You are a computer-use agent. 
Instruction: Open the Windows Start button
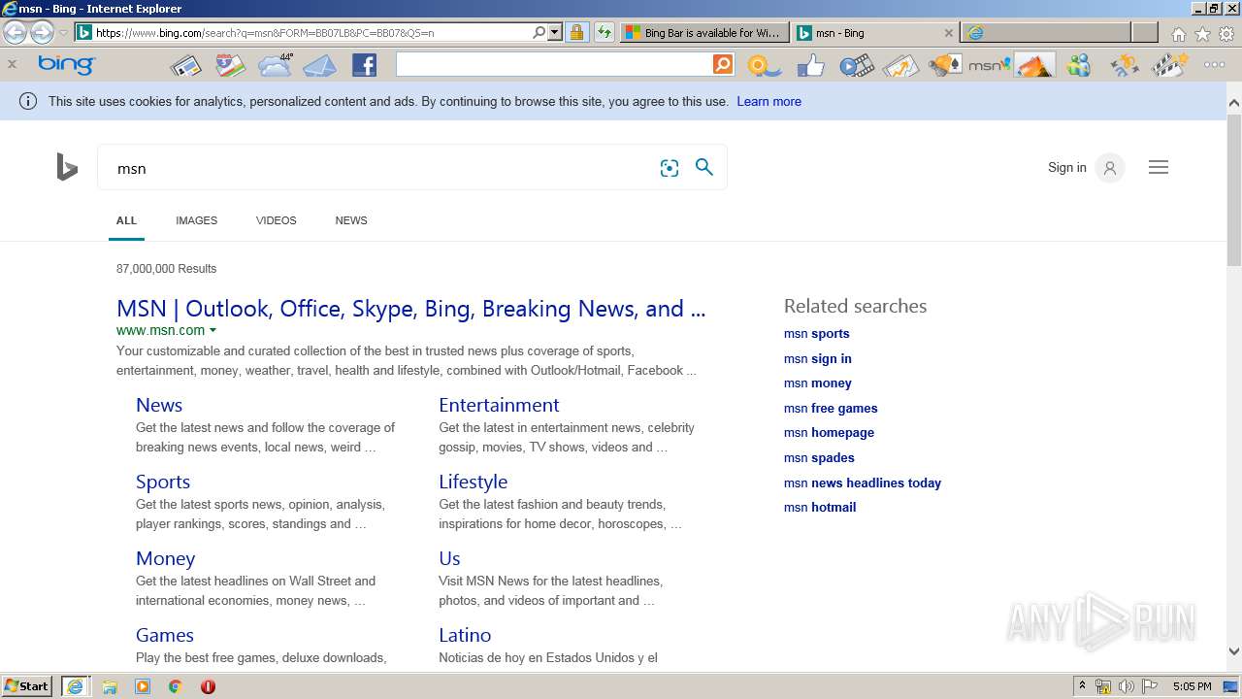[27, 686]
